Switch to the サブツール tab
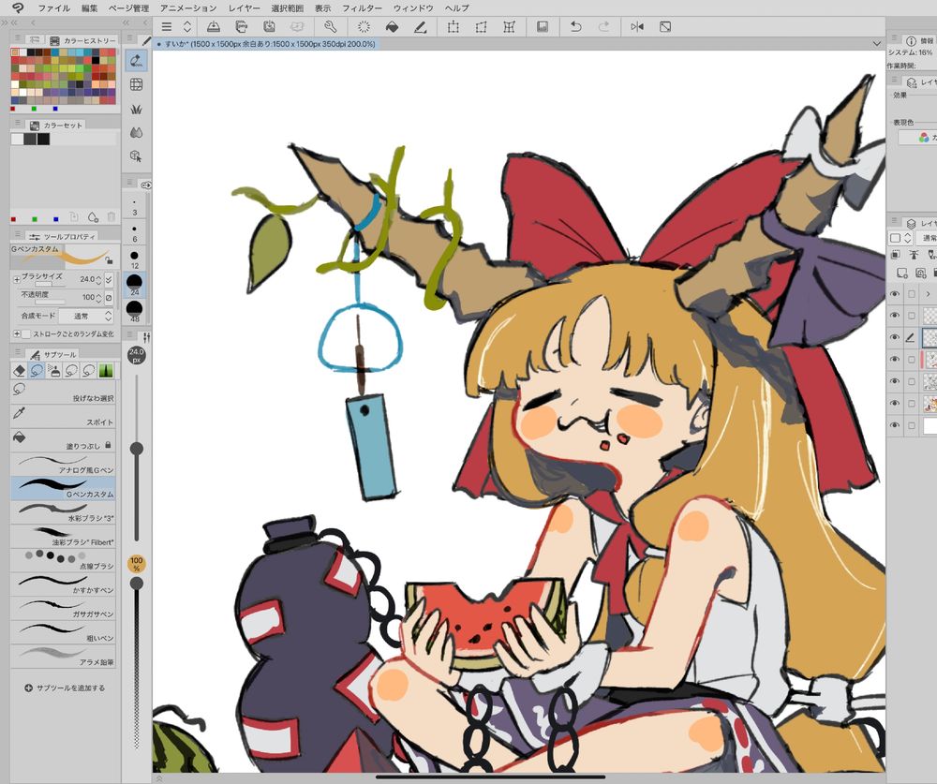 click(x=53, y=354)
